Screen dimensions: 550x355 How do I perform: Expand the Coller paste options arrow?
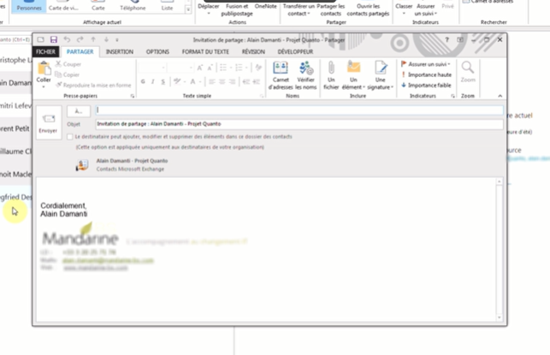tap(44, 86)
